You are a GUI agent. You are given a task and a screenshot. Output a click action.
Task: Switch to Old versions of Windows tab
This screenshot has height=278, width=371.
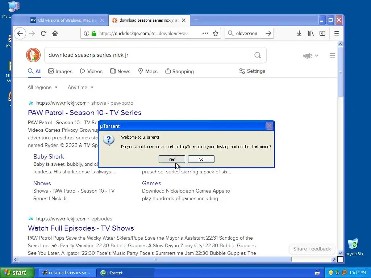tap(64, 20)
